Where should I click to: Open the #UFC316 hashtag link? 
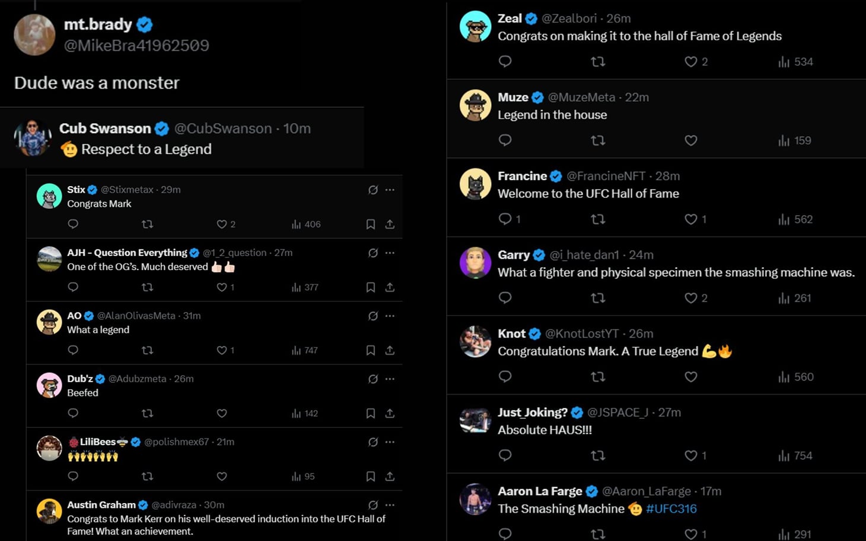671,508
